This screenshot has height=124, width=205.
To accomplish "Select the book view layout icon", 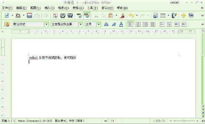I will (163, 121).
